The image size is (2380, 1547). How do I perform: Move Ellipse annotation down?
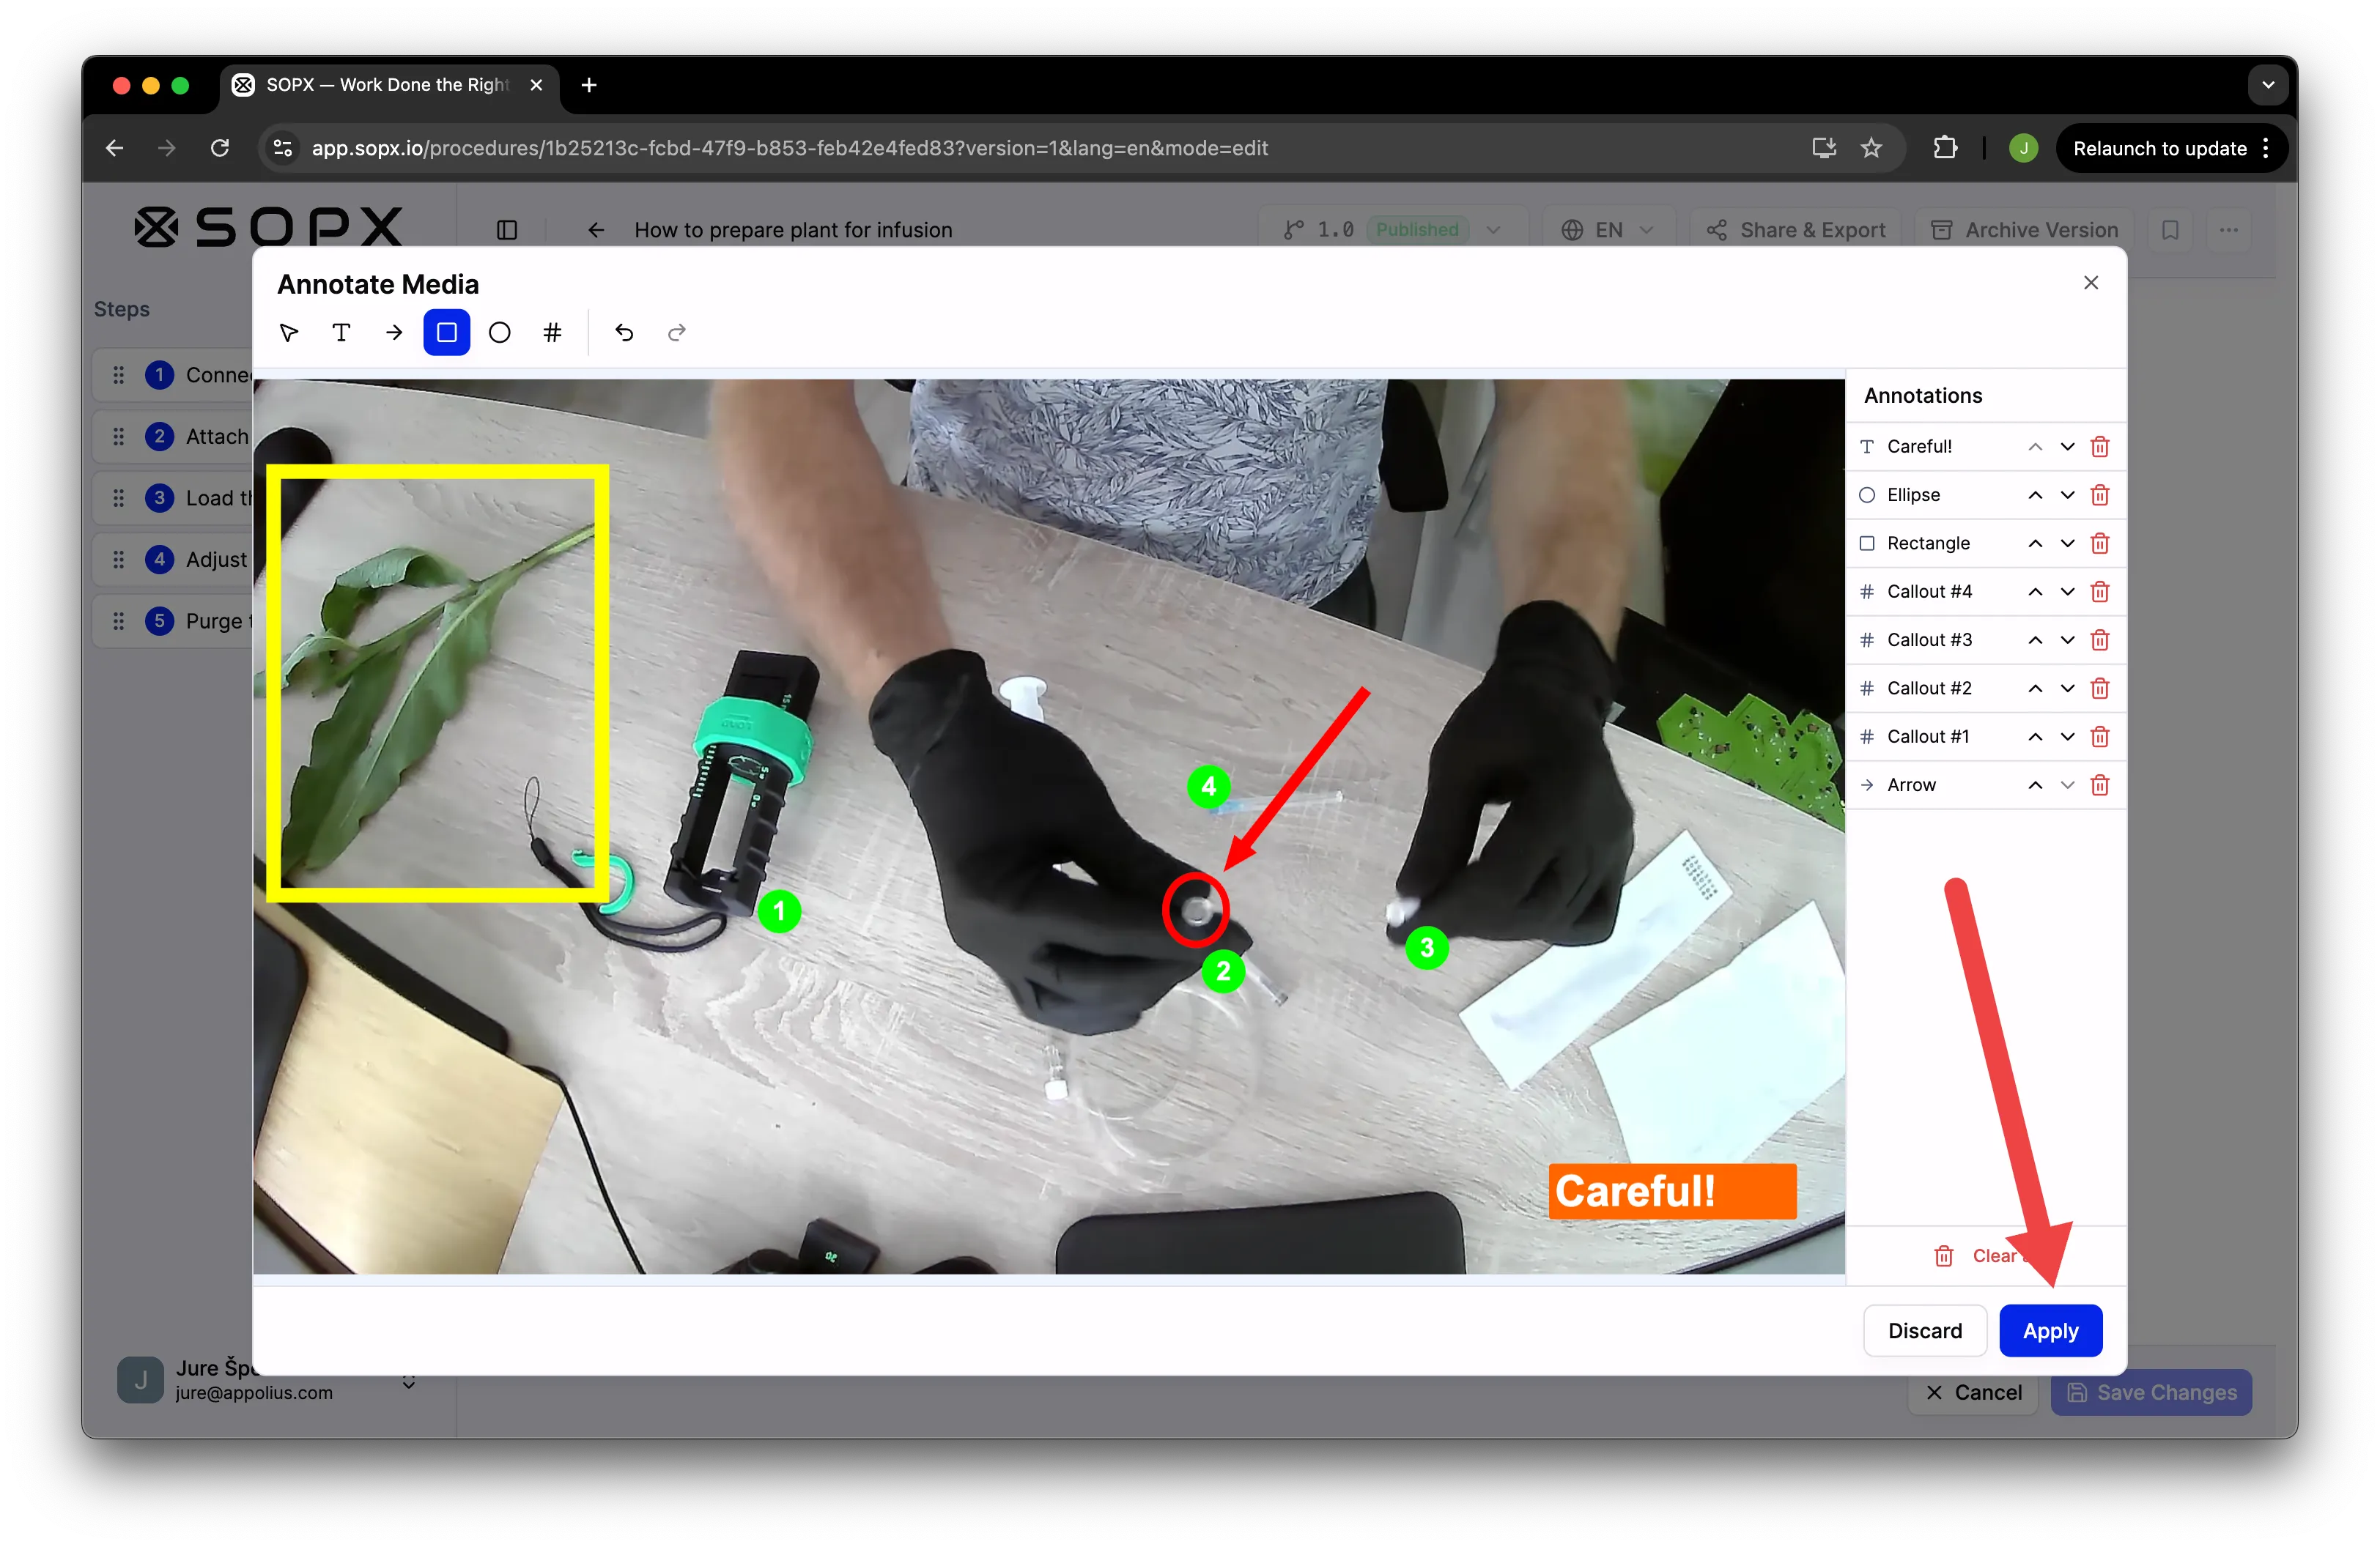pyautogui.click(x=2067, y=494)
